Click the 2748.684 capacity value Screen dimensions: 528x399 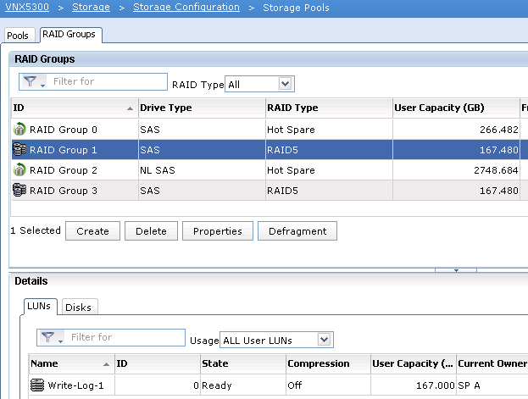pos(496,170)
